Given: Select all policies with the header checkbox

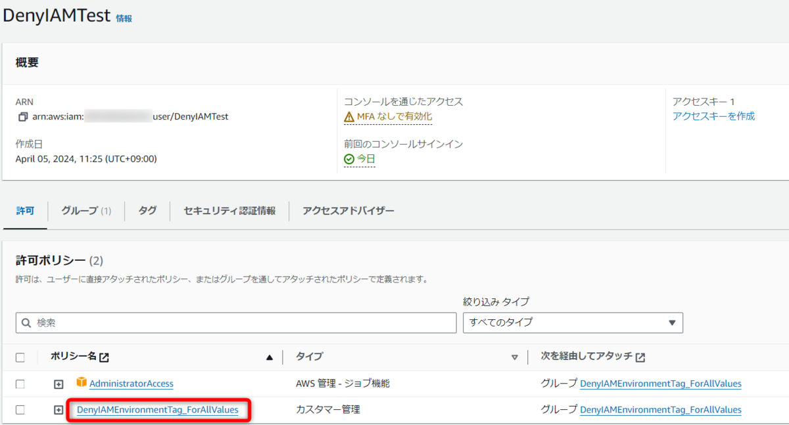Looking at the screenshot, I should pos(20,357).
